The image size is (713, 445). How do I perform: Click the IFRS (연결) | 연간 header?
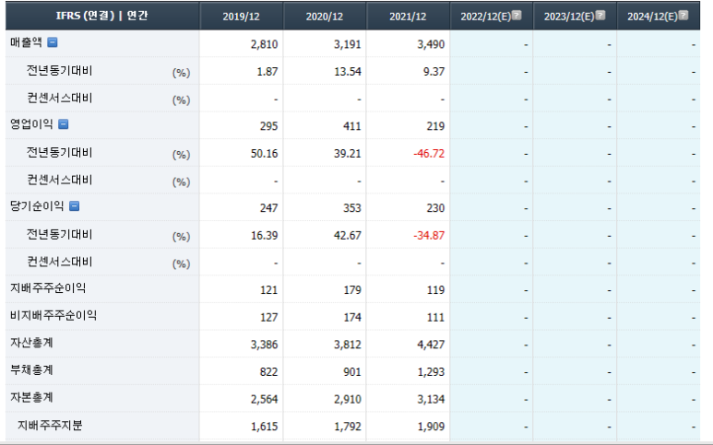click(x=102, y=16)
